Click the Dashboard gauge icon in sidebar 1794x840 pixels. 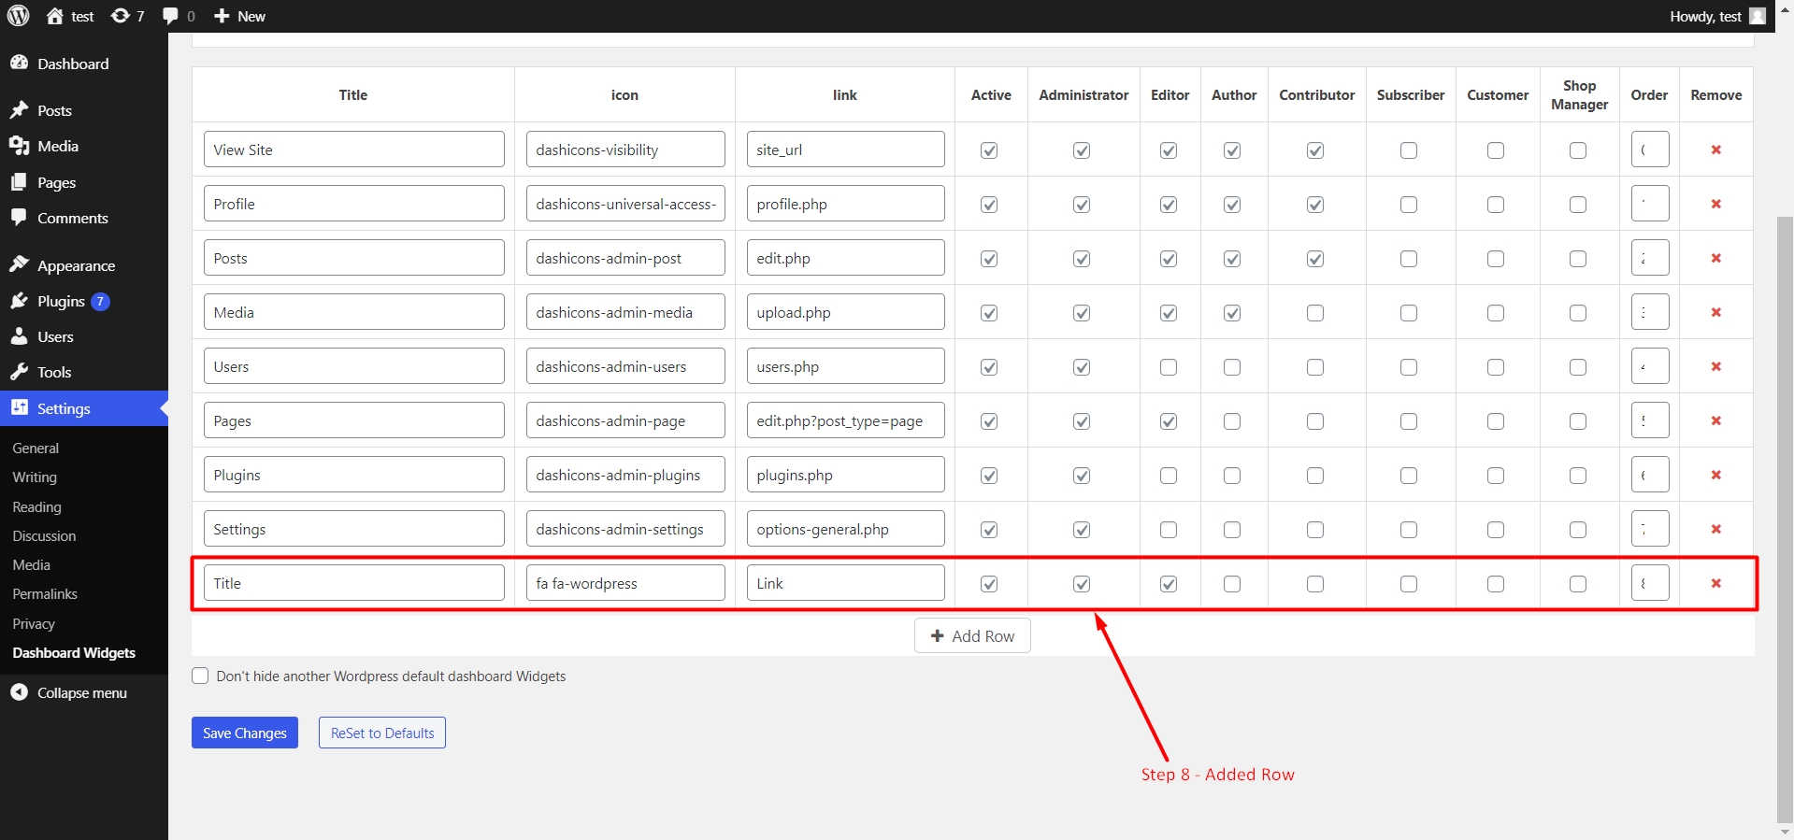click(x=19, y=63)
